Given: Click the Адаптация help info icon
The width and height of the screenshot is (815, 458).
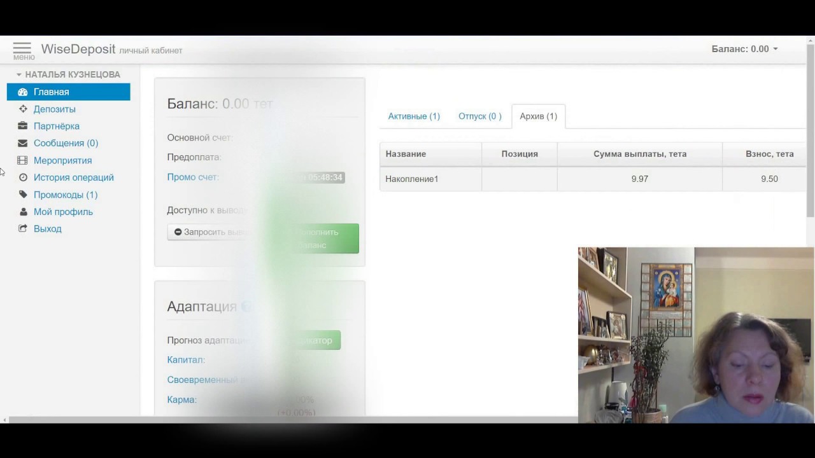Looking at the screenshot, I should (x=246, y=307).
